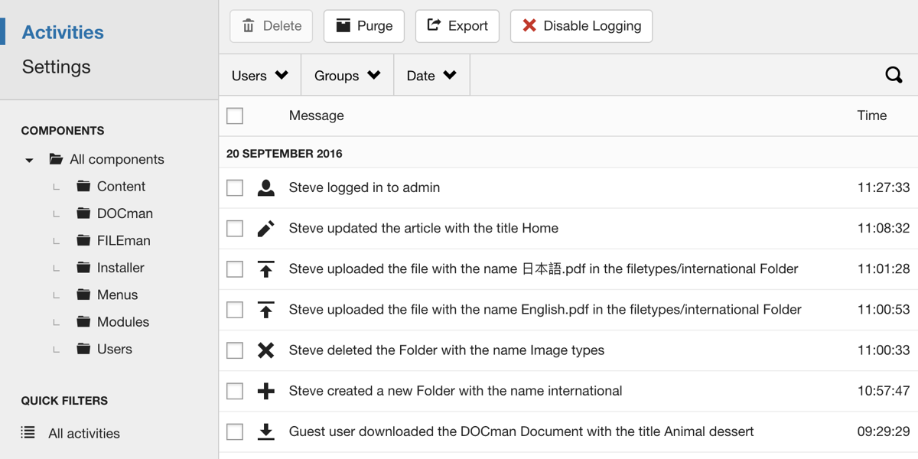The image size is (918, 459).
Task: Click the X icon for deleted Folder entry
Action: pos(265,350)
